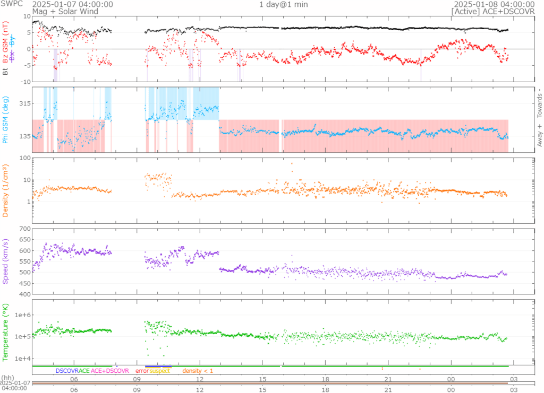
Task: Click the Phi GSM (deg) axis label
Action: 6,120
